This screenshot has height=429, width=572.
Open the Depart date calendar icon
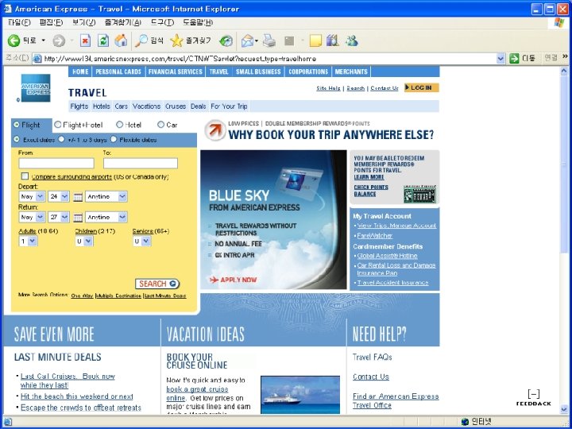click(x=78, y=197)
